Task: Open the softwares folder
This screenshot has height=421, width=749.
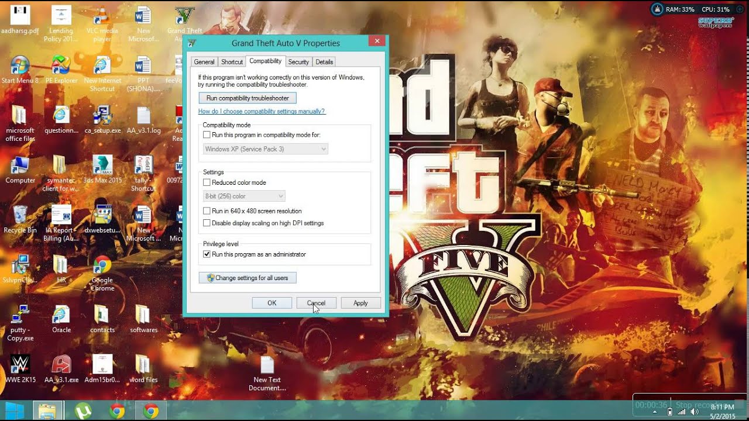Action: click(x=143, y=319)
